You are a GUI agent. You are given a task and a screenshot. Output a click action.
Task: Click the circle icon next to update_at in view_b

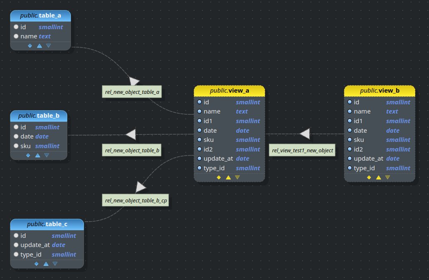tap(350, 159)
